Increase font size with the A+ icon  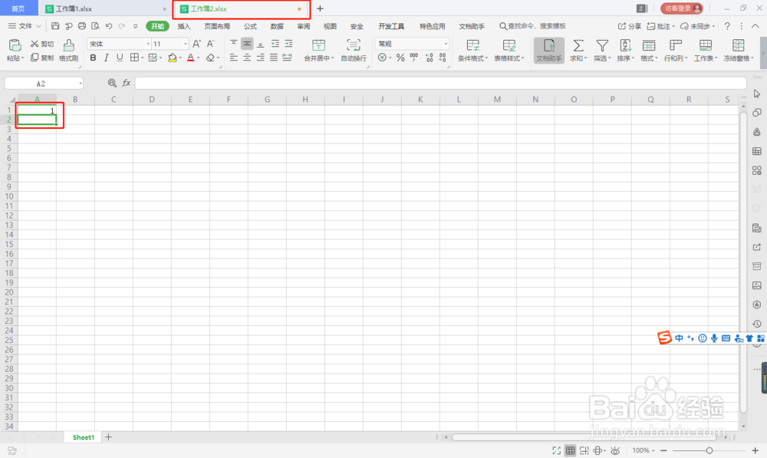(196, 44)
